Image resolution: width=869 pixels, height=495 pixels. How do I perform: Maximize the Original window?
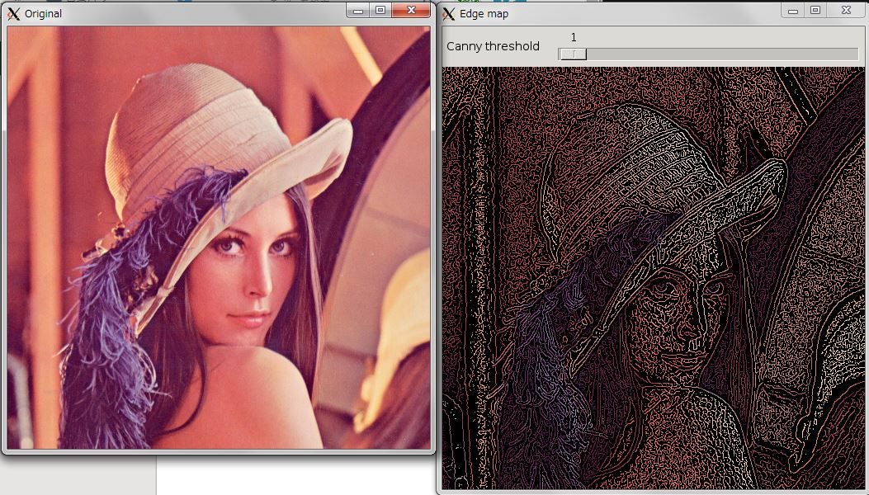(x=380, y=11)
